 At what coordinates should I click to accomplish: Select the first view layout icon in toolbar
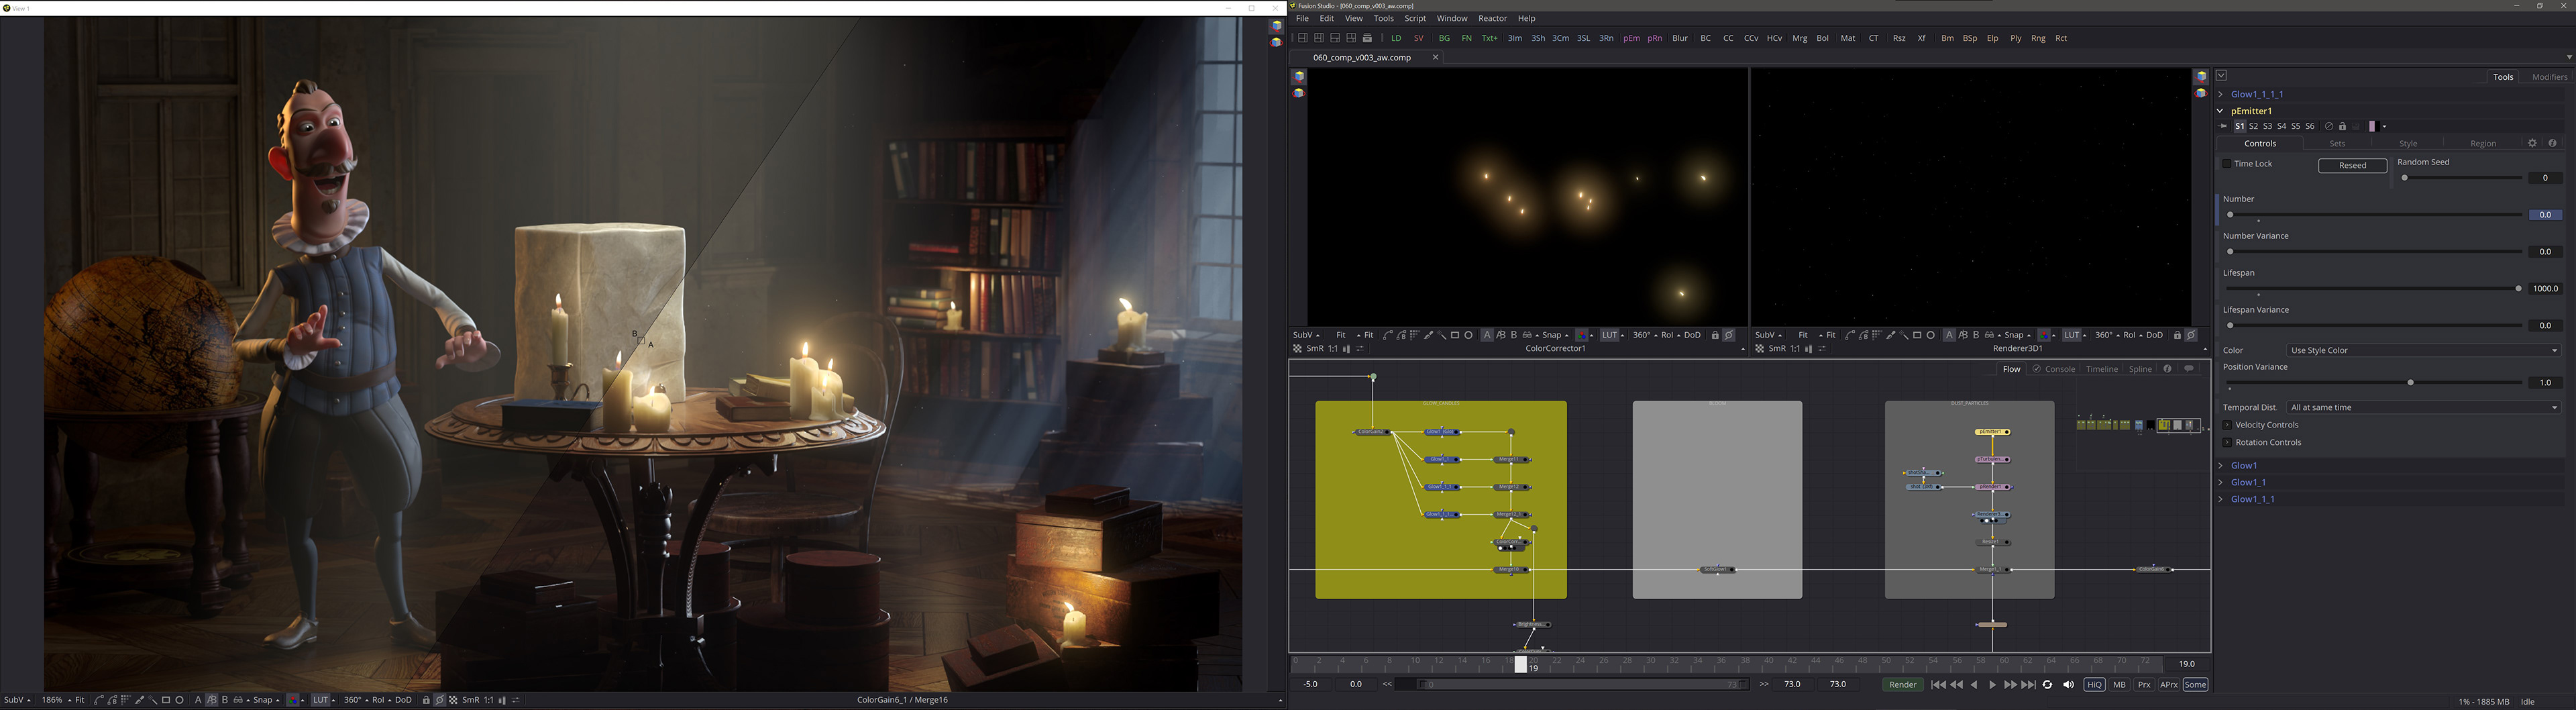(x=1303, y=38)
